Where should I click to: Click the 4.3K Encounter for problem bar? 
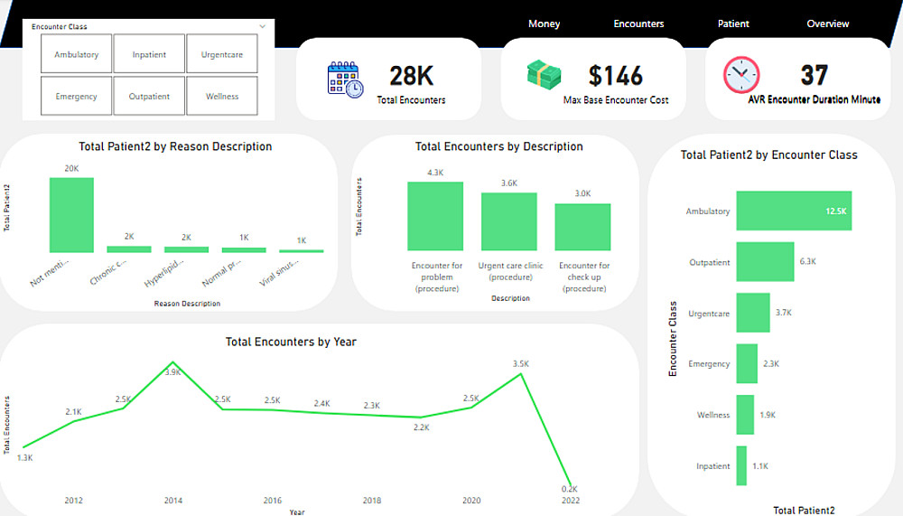coord(435,216)
